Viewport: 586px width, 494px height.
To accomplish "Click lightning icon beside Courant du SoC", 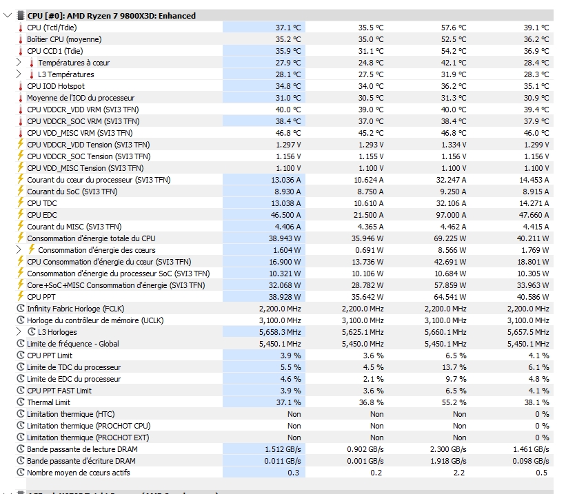I will click(21, 191).
